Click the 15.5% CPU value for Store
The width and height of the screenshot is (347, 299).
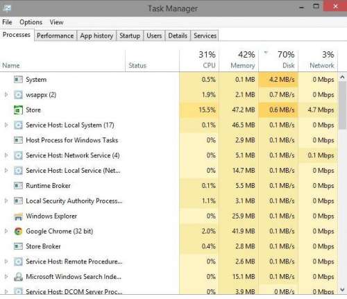pos(208,110)
